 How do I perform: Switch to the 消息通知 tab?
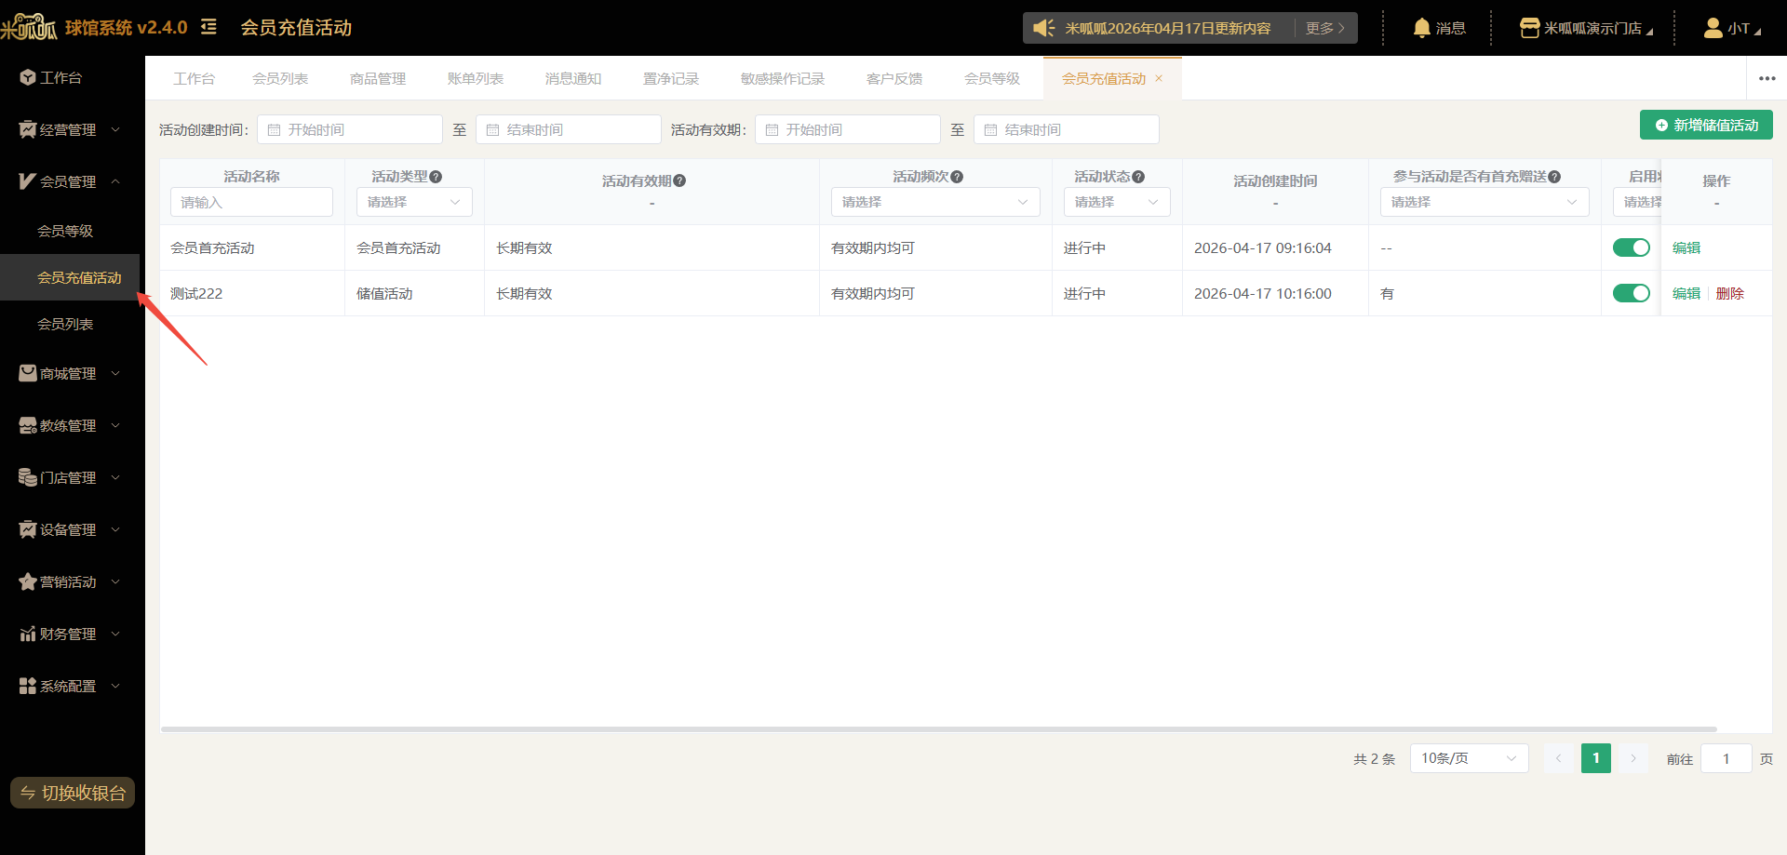pos(573,78)
